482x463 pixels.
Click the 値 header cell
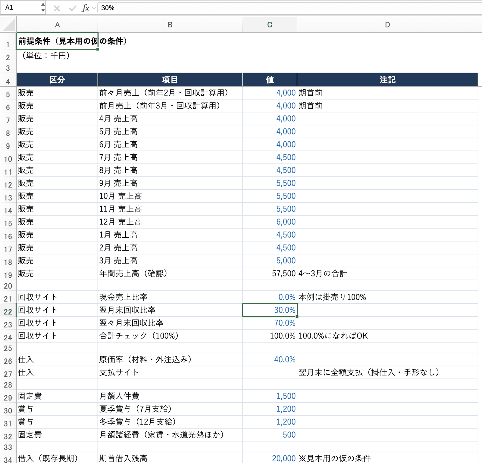pyautogui.click(x=270, y=80)
